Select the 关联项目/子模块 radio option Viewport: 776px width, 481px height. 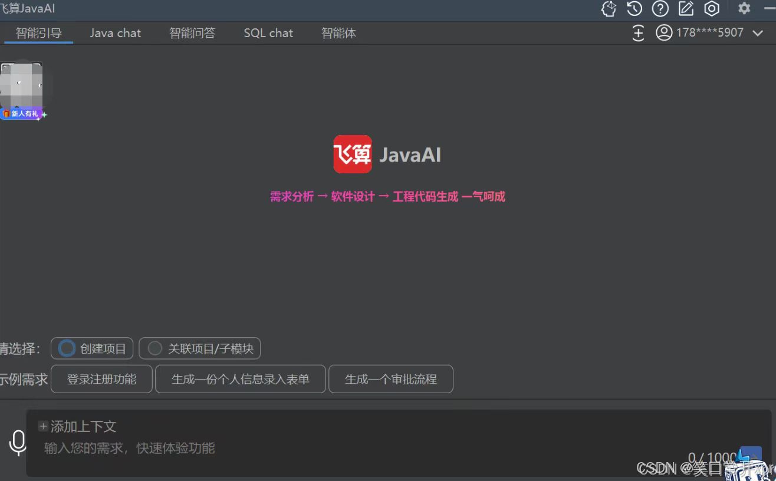pyautogui.click(x=200, y=348)
